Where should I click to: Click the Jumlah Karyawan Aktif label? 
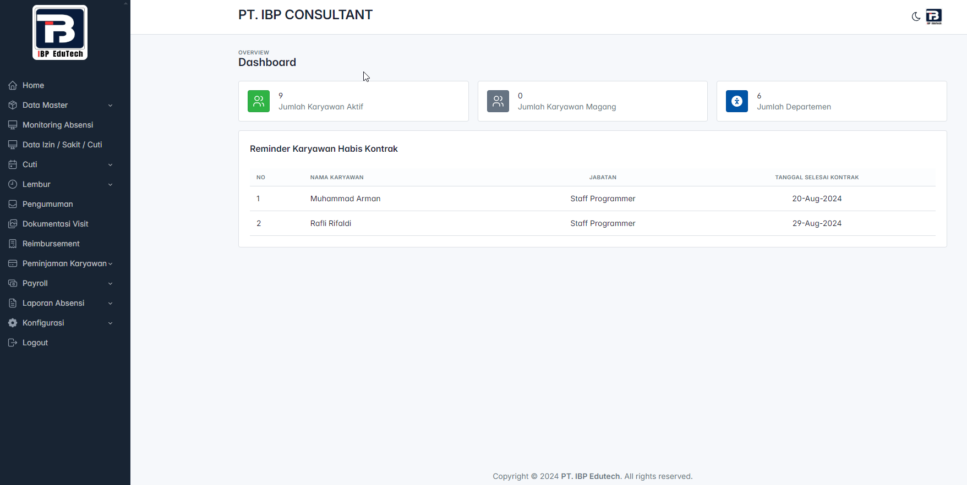point(321,107)
